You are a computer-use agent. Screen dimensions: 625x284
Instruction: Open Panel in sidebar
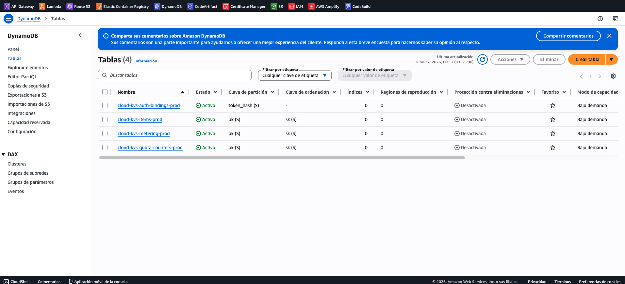(13, 49)
